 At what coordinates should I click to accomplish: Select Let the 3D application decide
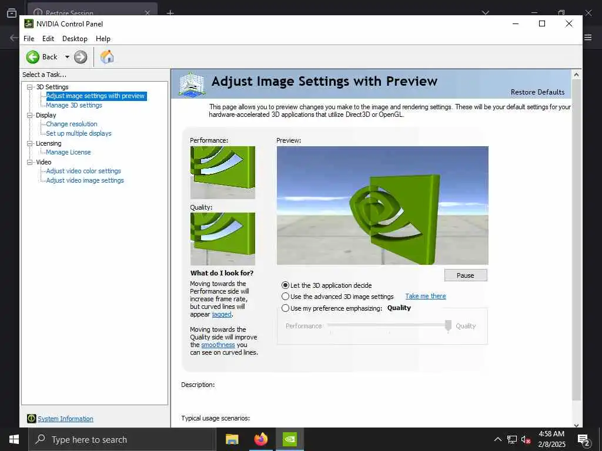(x=285, y=285)
